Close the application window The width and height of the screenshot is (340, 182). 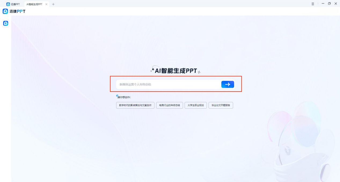tap(335, 4)
